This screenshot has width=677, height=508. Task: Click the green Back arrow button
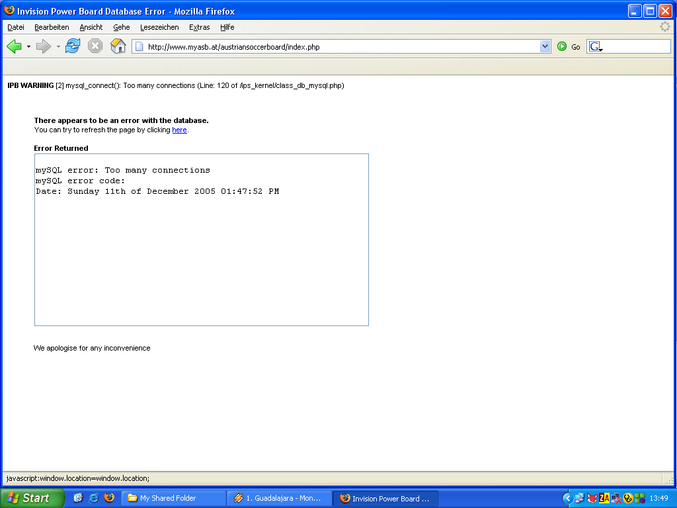coord(15,46)
